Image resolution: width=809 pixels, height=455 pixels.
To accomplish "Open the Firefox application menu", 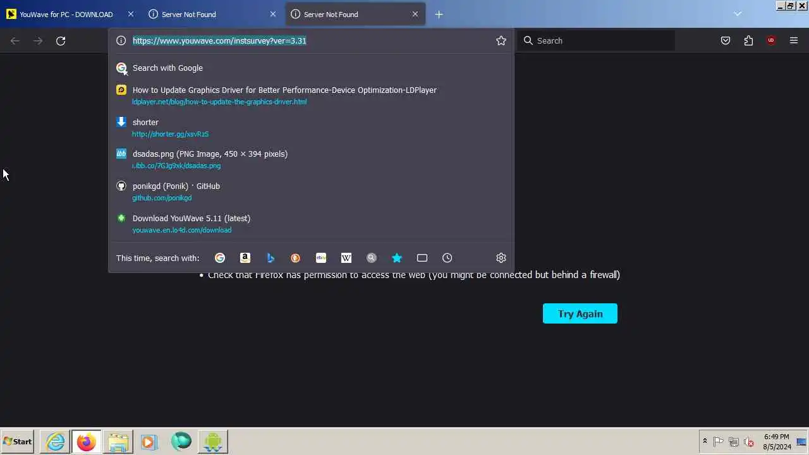I will pos(794,40).
